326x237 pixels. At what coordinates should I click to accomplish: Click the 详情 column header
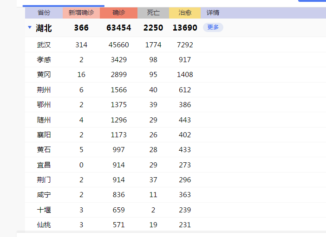(x=213, y=13)
